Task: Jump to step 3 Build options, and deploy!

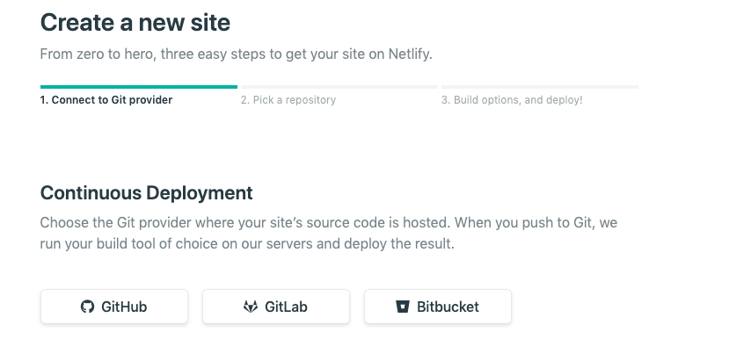Action: pos(512,100)
